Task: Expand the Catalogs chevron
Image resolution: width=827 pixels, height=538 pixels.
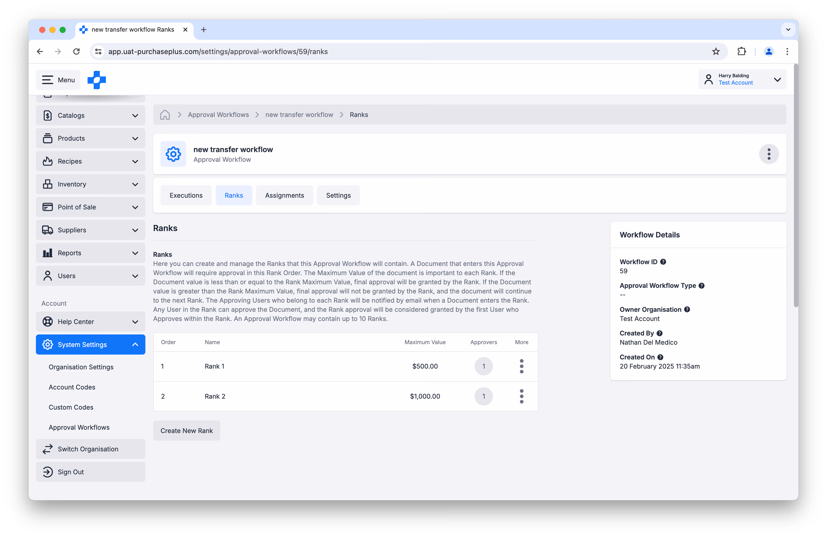Action: coord(135,116)
